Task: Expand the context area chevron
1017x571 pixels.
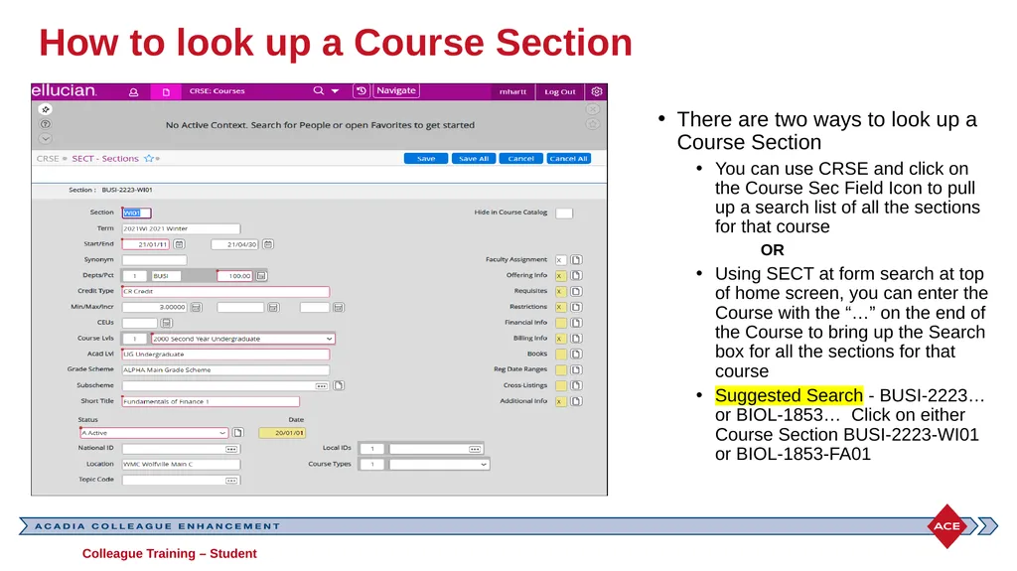Action: pyautogui.click(x=46, y=138)
